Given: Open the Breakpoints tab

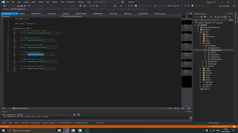Looking at the screenshot, I should click(x=35, y=123).
